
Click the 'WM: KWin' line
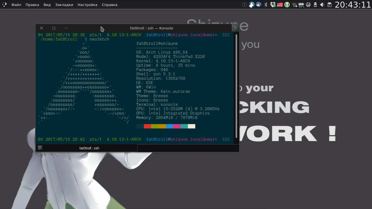coord(146,87)
